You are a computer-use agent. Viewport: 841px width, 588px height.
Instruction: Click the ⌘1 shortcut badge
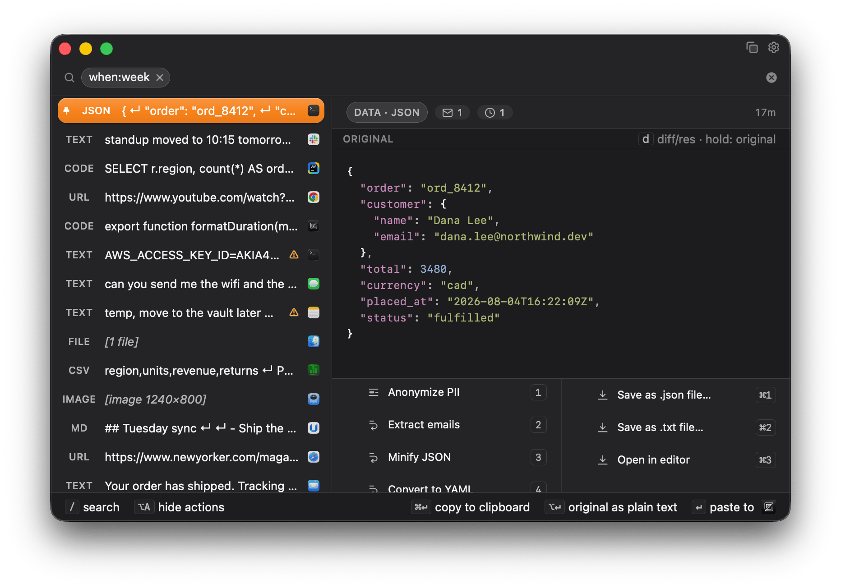tap(766, 395)
